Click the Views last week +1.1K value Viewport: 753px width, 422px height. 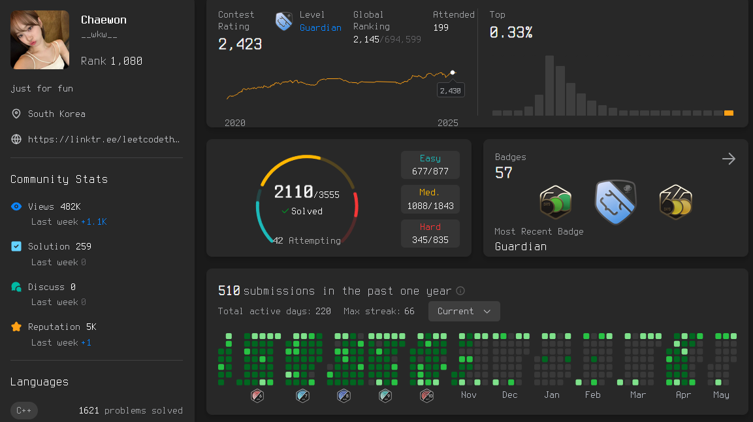(x=94, y=222)
